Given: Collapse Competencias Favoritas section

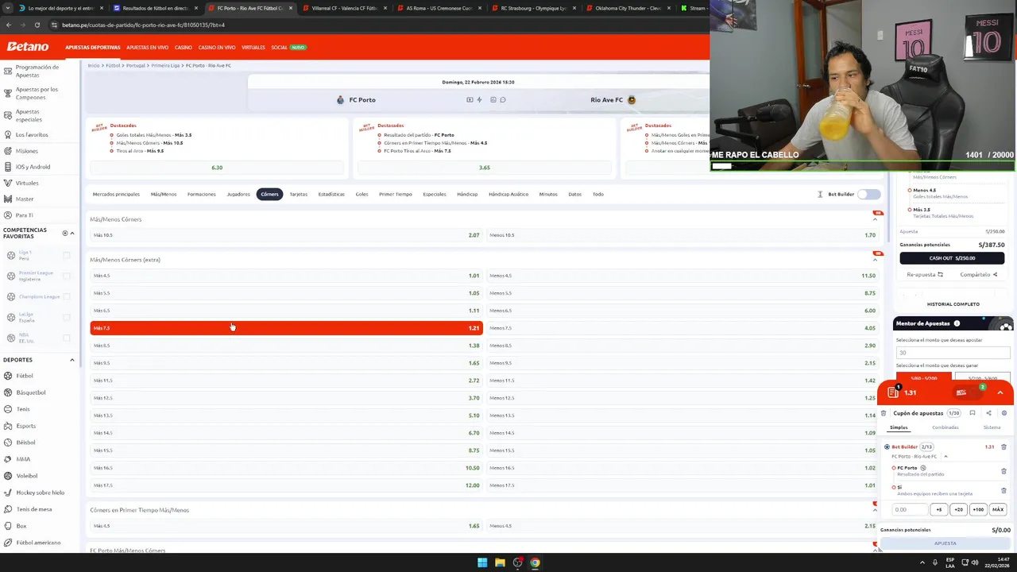Looking at the screenshot, I should (x=72, y=234).
